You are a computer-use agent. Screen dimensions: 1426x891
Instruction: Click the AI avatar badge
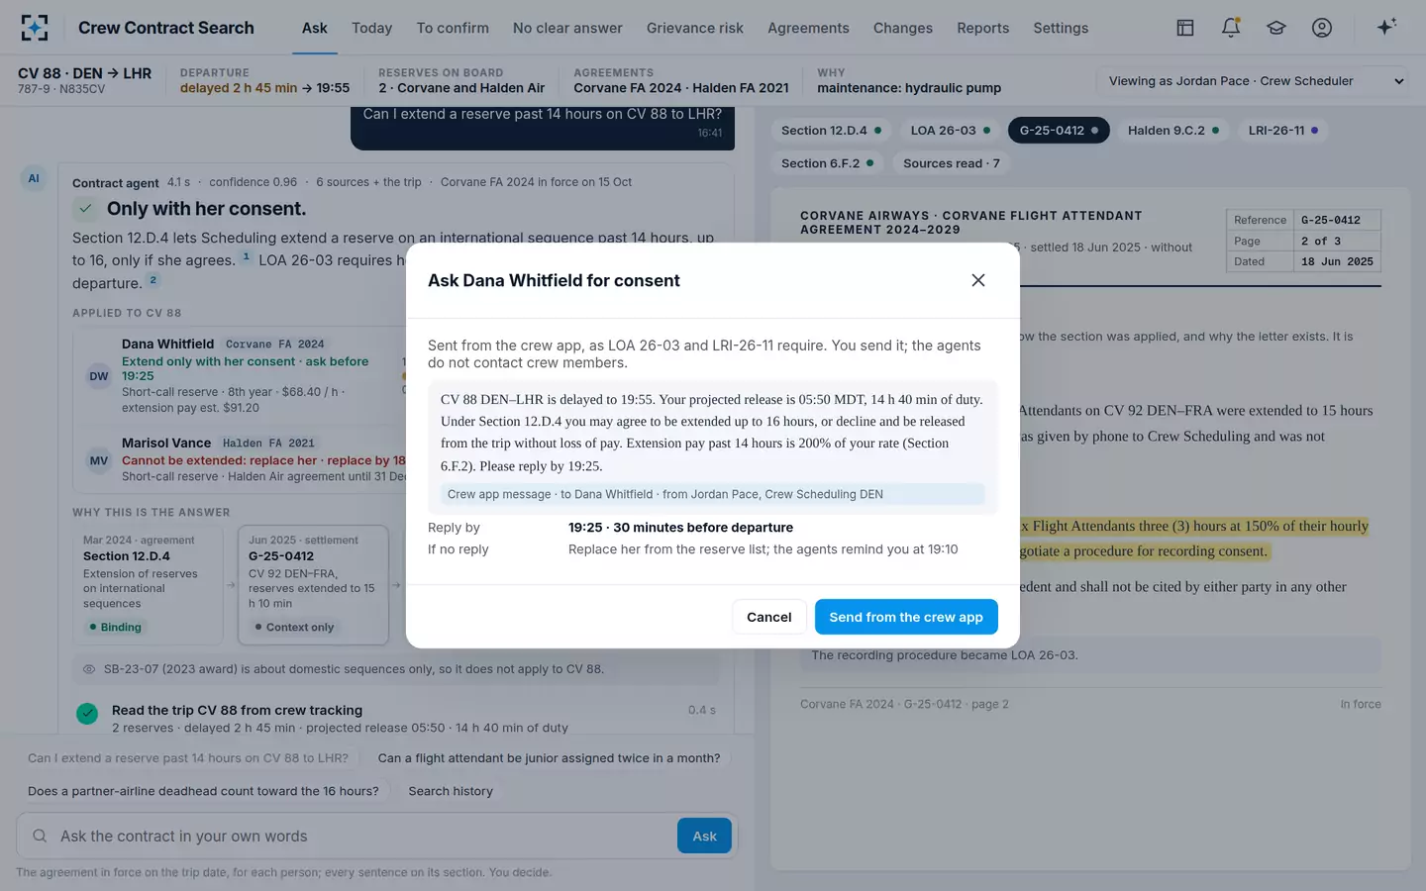pos(34,178)
